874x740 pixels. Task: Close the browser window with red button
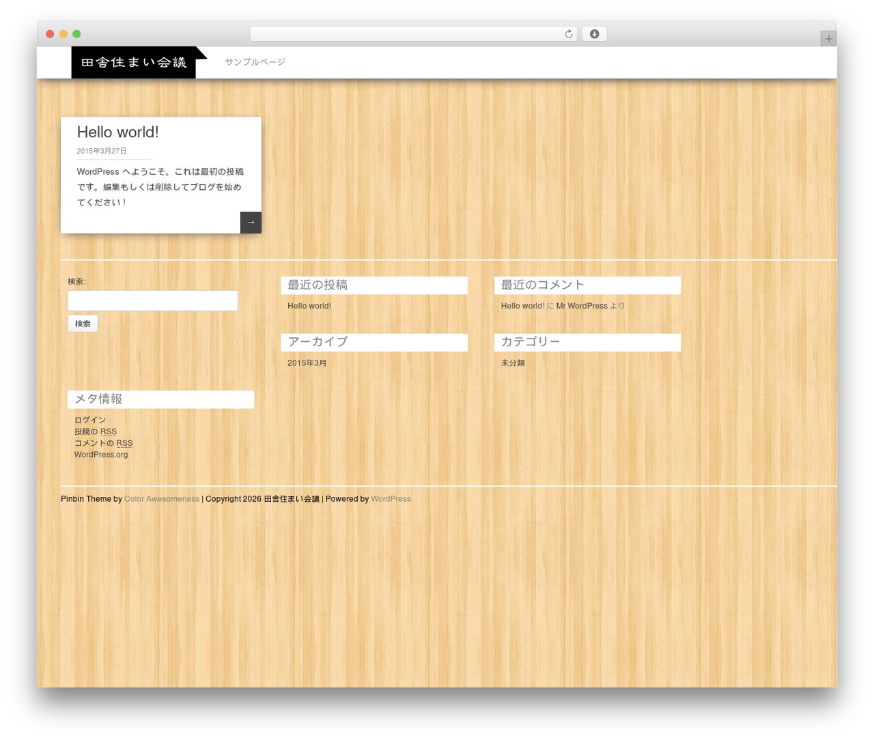[x=50, y=34]
